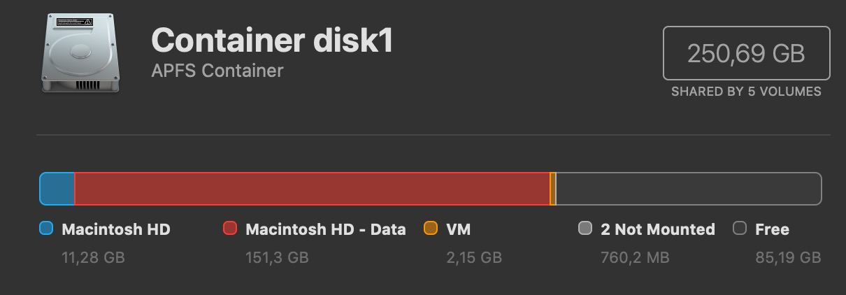Click the APFS Container subtitle
Screen dimensions: 846x295
pyautogui.click(x=217, y=71)
